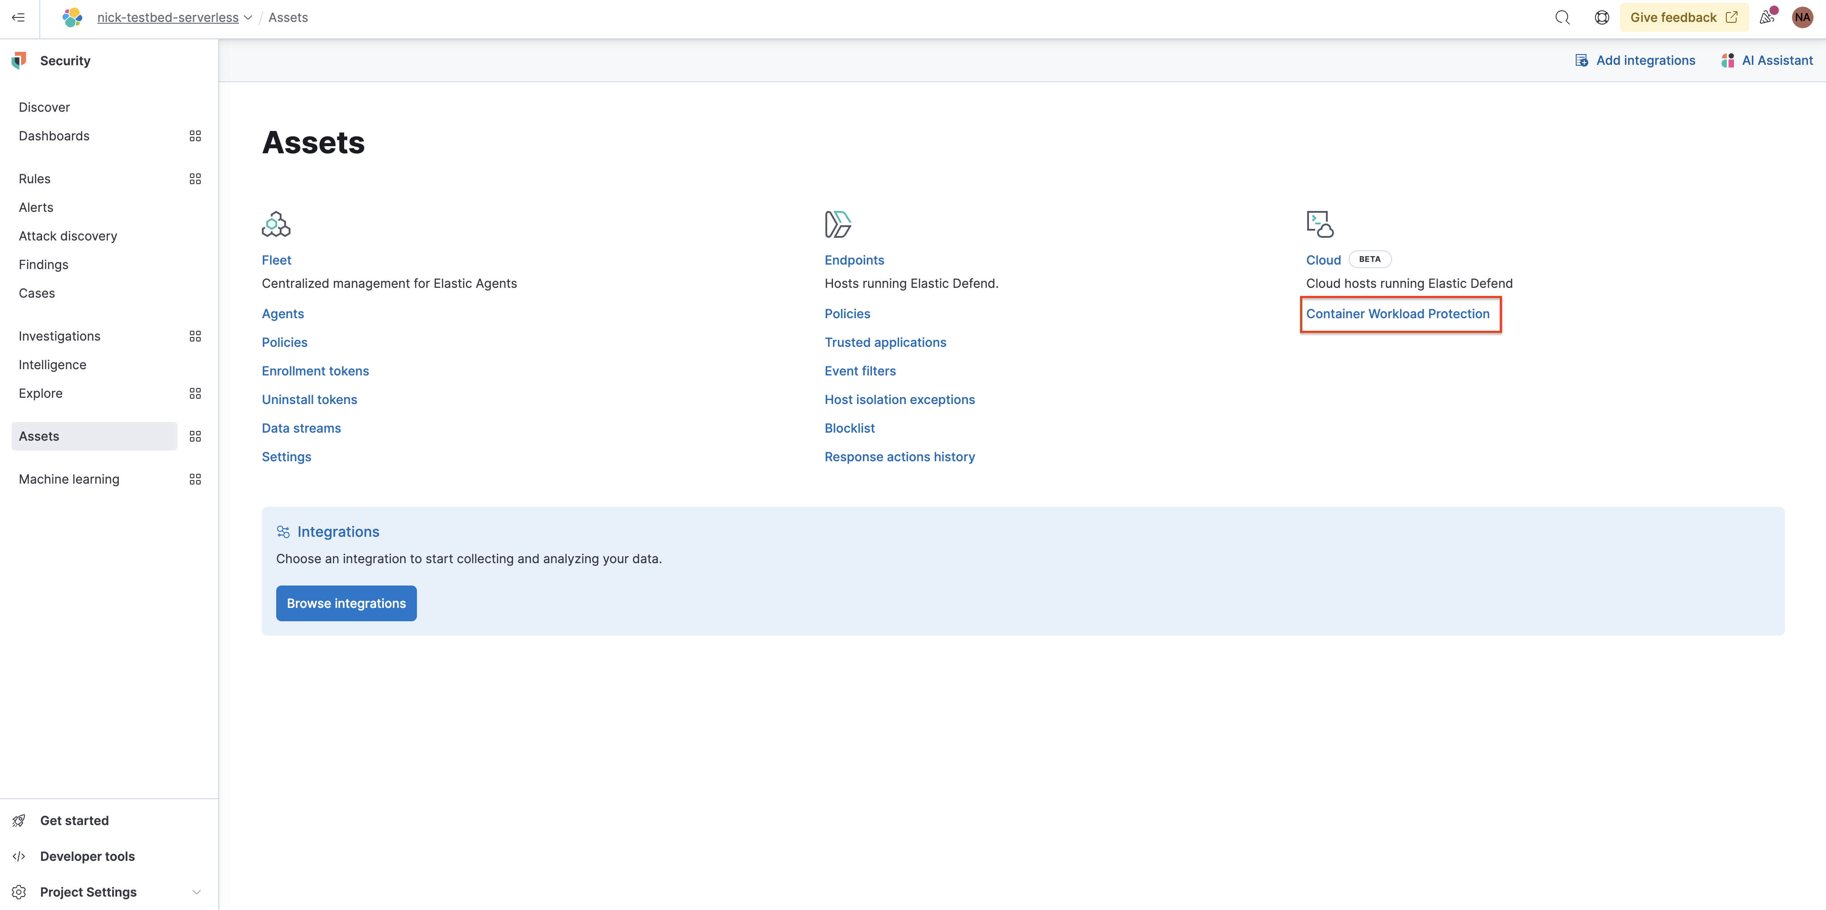The width and height of the screenshot is (1826, 910).
Task: Click the Cloud BETA icon
Action: click(x=1318, y=224)
